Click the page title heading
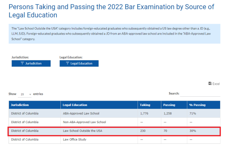This screenshot has width=226, height=148. click(x=111, y=11)
